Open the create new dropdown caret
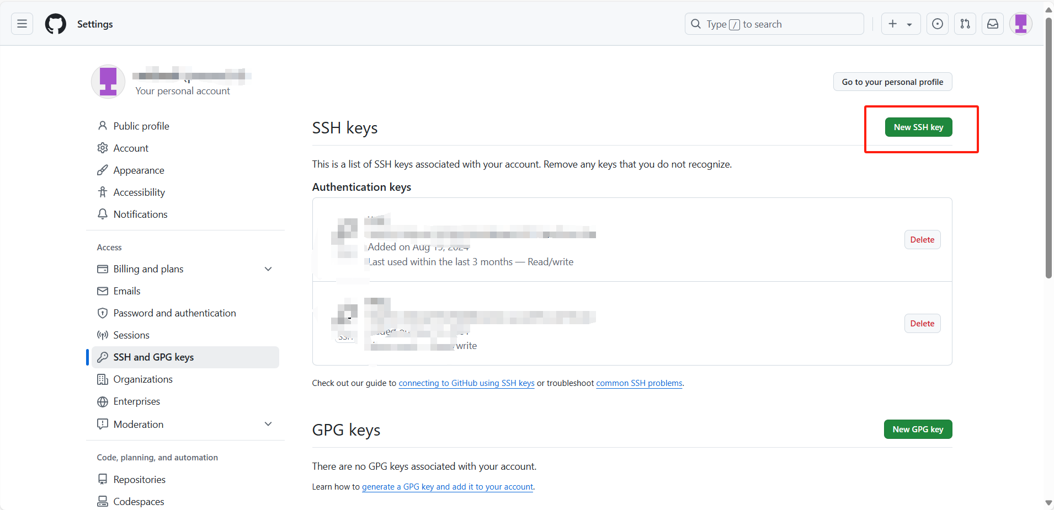The image size is (1054, 510). coord(909,24)
